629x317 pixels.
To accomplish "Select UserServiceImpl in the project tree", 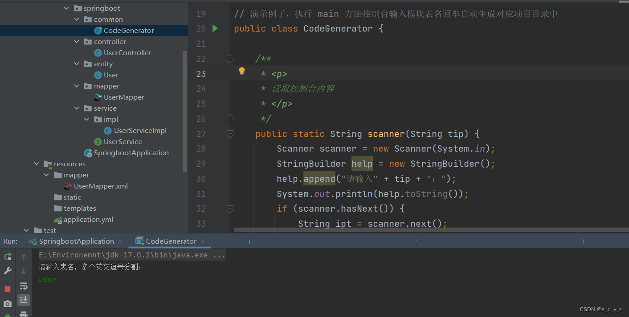I will click(x=140, y=130).
